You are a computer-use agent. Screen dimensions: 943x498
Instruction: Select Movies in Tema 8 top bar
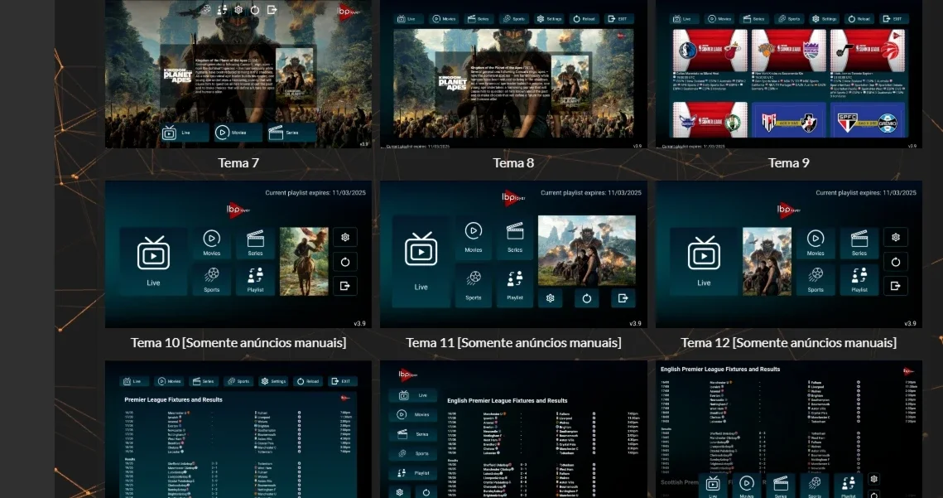click(x=444, y=19)
